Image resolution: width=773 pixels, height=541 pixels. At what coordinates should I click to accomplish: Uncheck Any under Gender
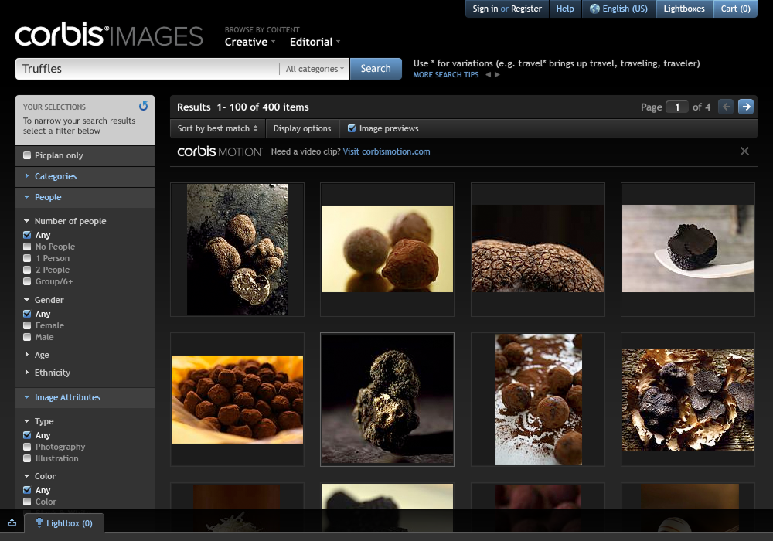(27, 314)
